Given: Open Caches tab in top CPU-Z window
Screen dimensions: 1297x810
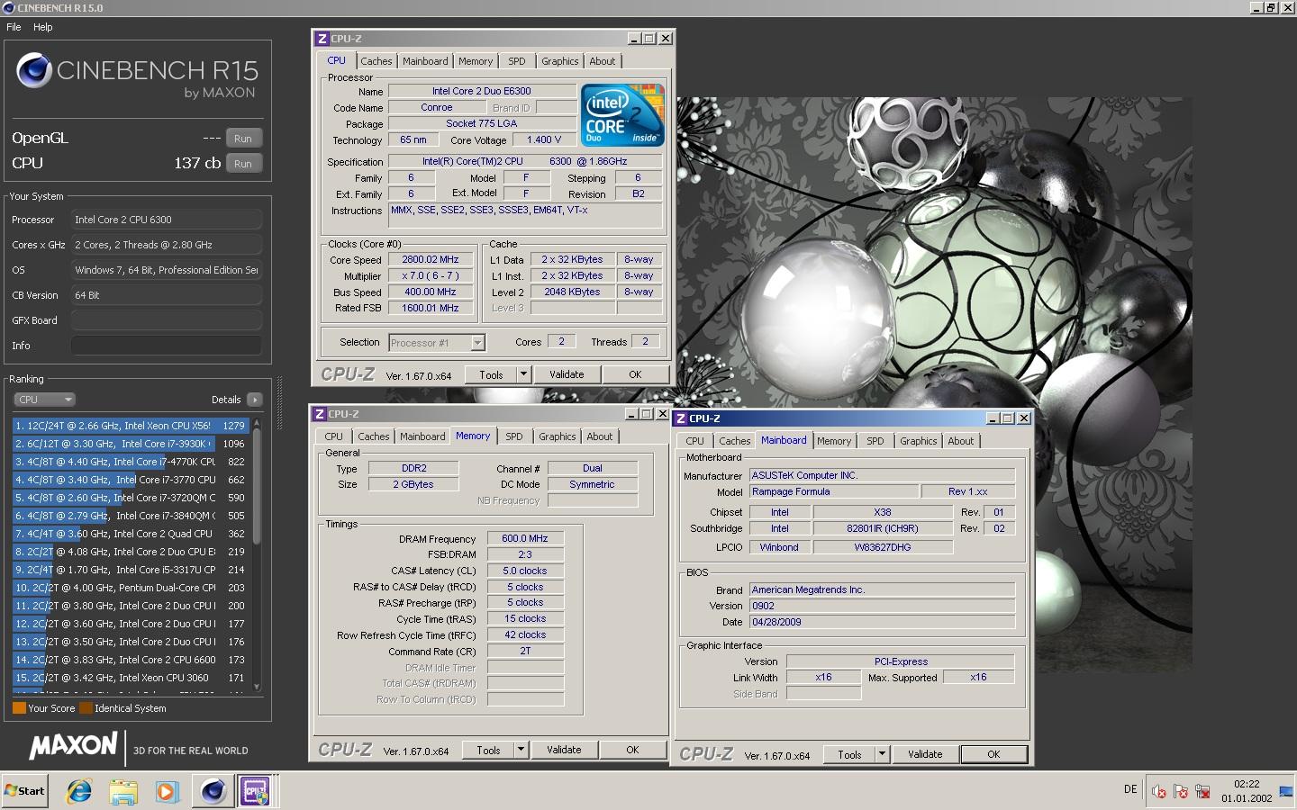Looking at the screenshot, I should [x=376, y=61].
